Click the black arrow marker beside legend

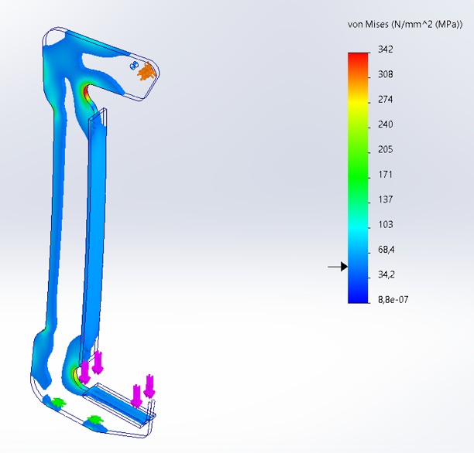(338, 267)
